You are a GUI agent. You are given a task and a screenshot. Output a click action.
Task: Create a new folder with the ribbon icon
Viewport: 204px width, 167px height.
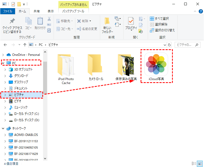(107, 22)
